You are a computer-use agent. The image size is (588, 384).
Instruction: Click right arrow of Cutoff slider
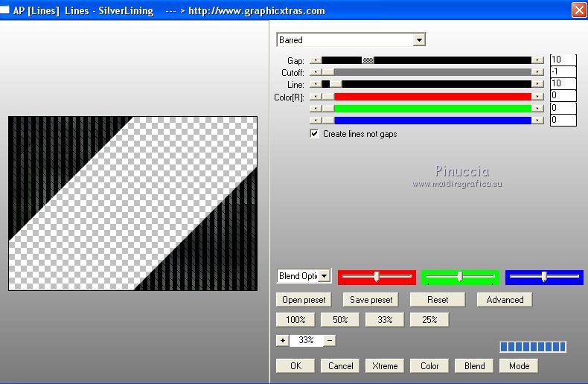coord(537,72)
